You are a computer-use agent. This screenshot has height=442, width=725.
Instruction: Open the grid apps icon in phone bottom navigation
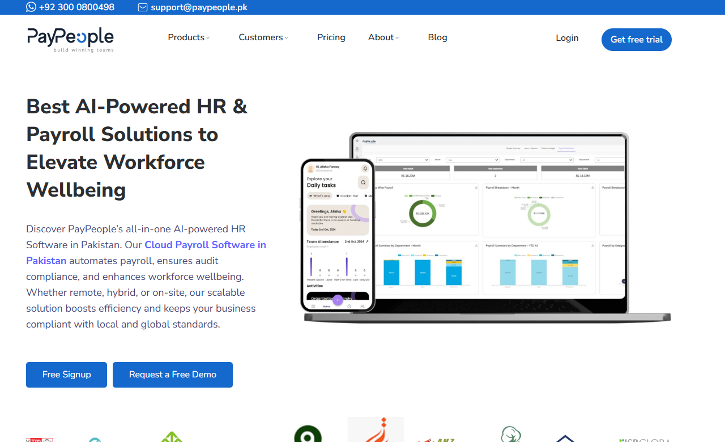pos(313,305)
